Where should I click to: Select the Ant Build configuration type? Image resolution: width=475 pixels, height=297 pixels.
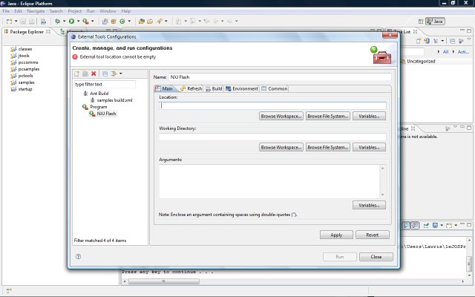99,93
